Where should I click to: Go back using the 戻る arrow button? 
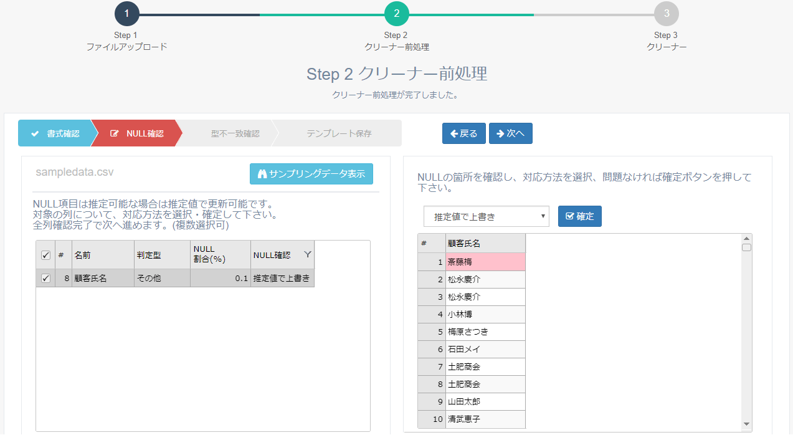coord(463,133)
